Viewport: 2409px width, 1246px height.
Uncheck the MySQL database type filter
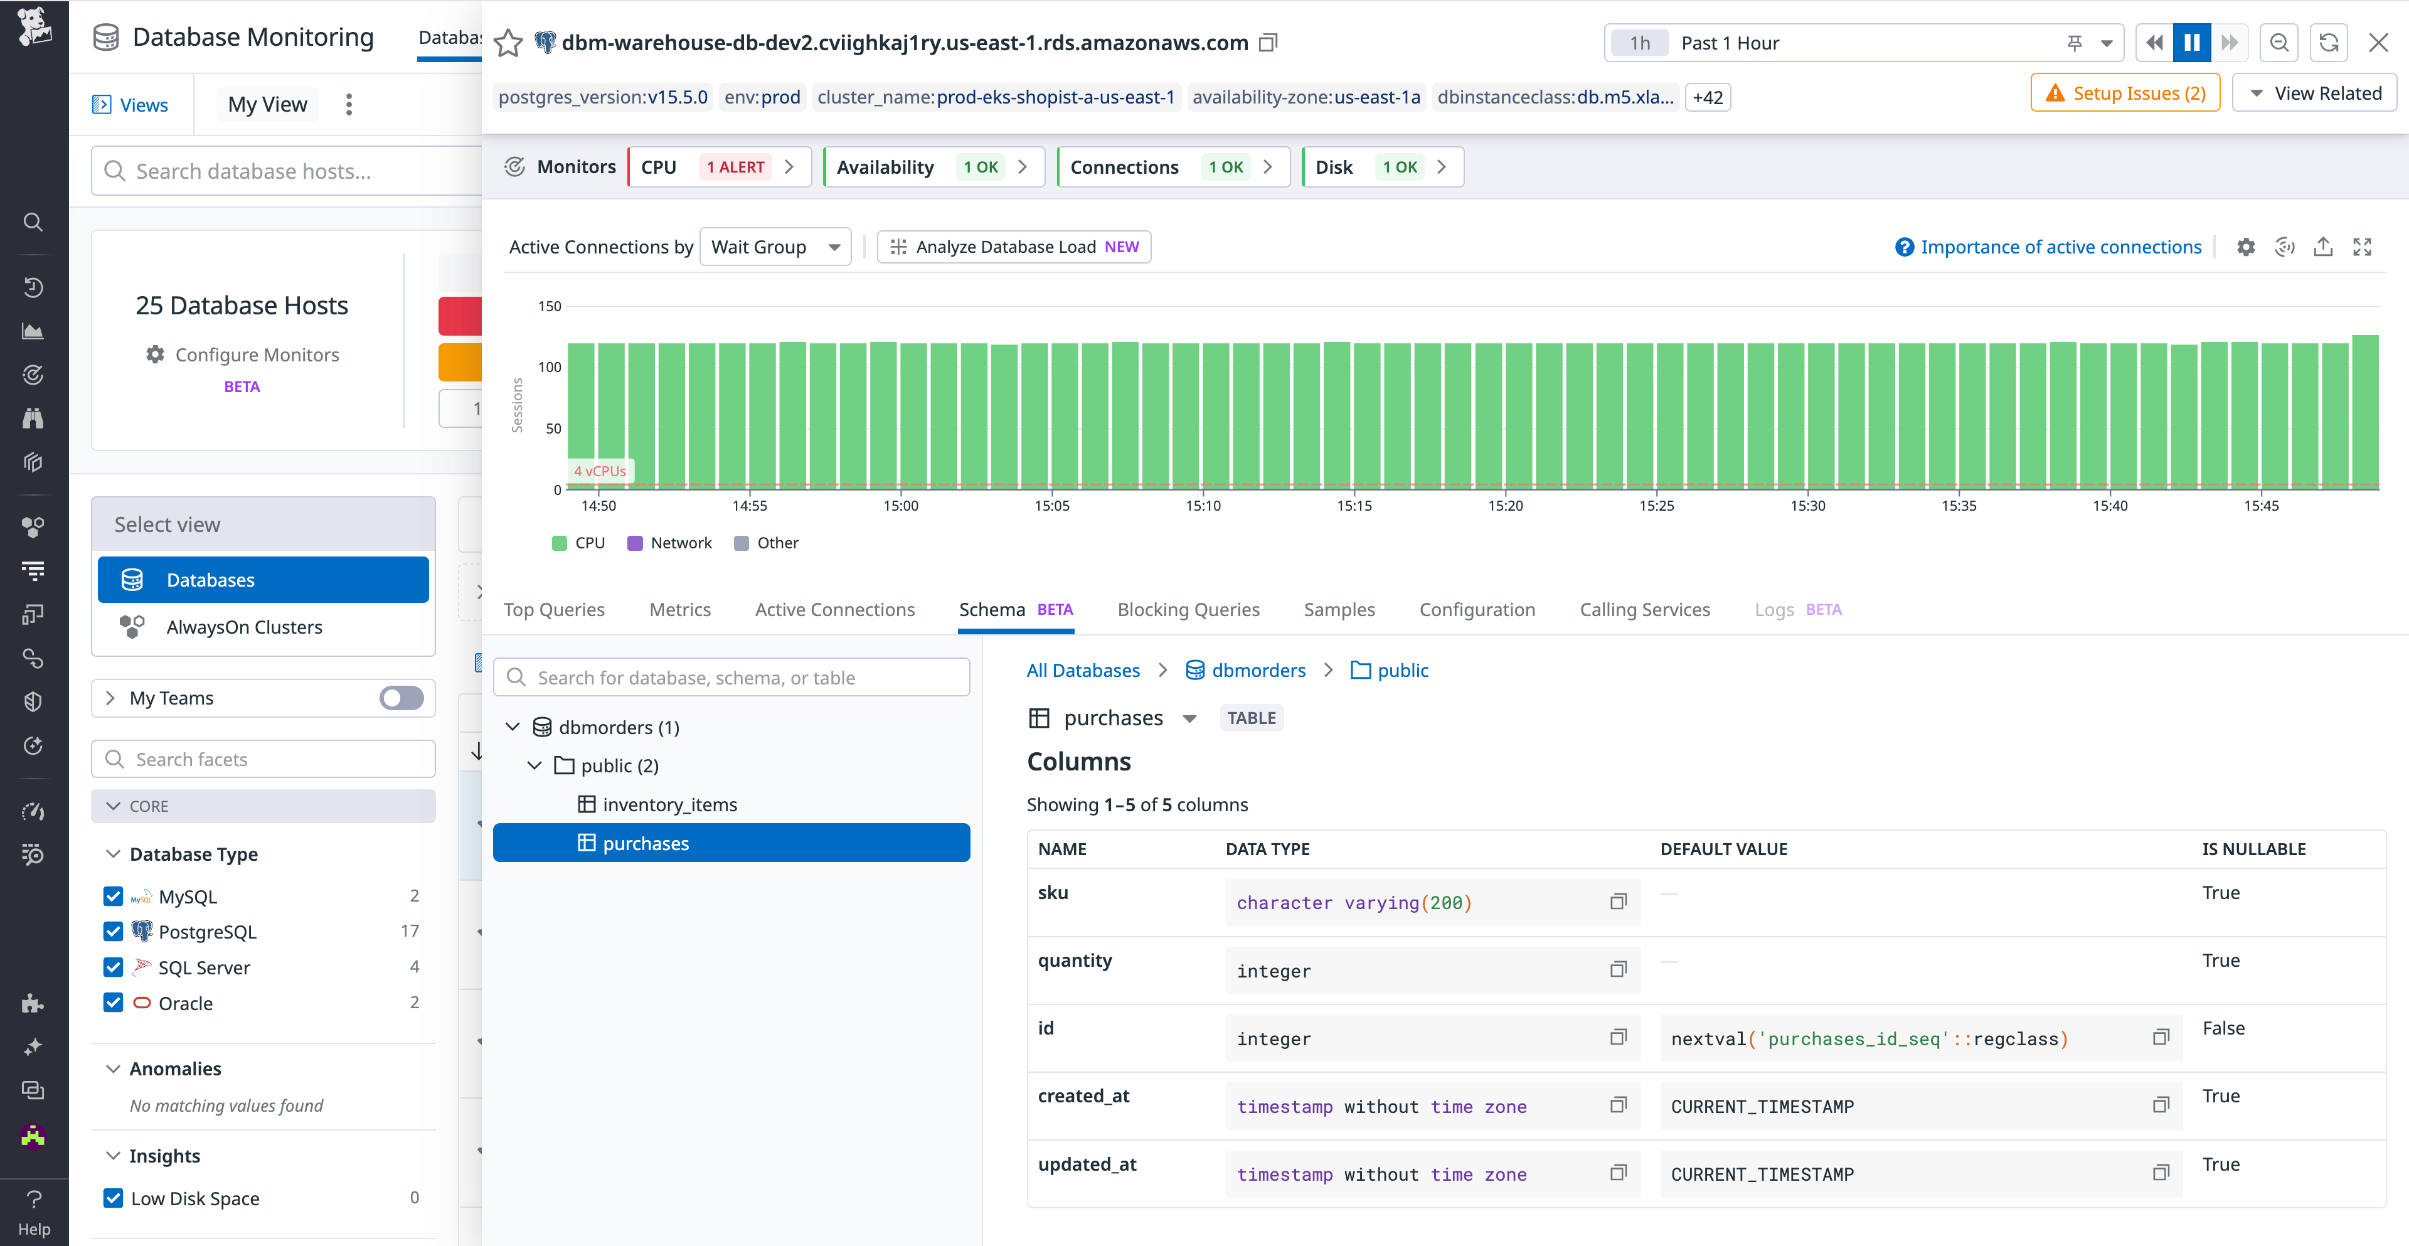[x=113, y=895]
